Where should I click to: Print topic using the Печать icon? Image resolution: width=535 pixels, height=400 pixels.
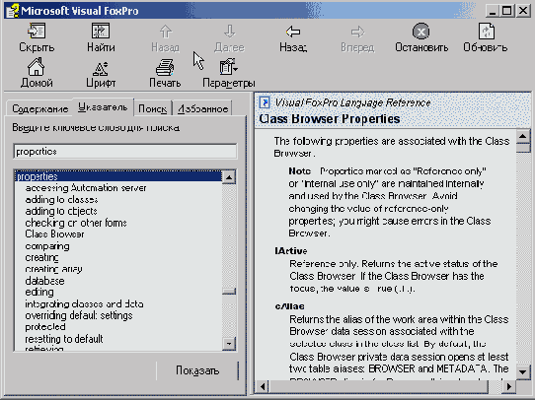coord(165,67)
